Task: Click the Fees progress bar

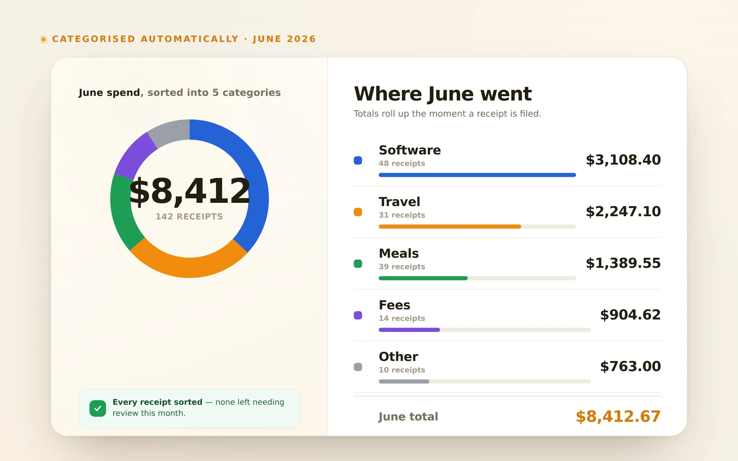Action: [485, 330]
